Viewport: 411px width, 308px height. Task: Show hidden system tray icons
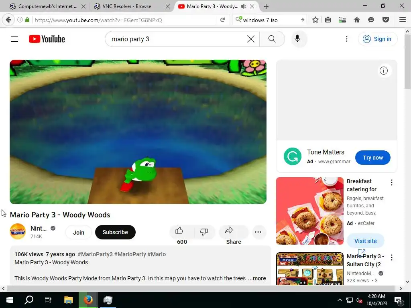340,300
